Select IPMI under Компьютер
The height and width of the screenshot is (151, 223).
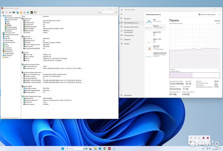[7, 23]
